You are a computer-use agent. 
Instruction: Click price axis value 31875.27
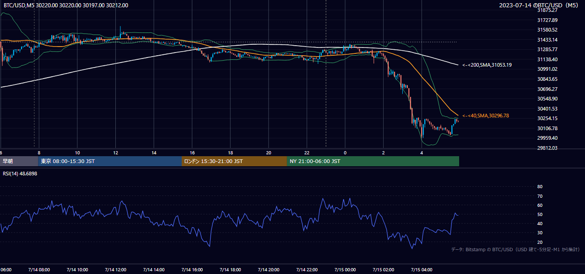click(547, 10)
